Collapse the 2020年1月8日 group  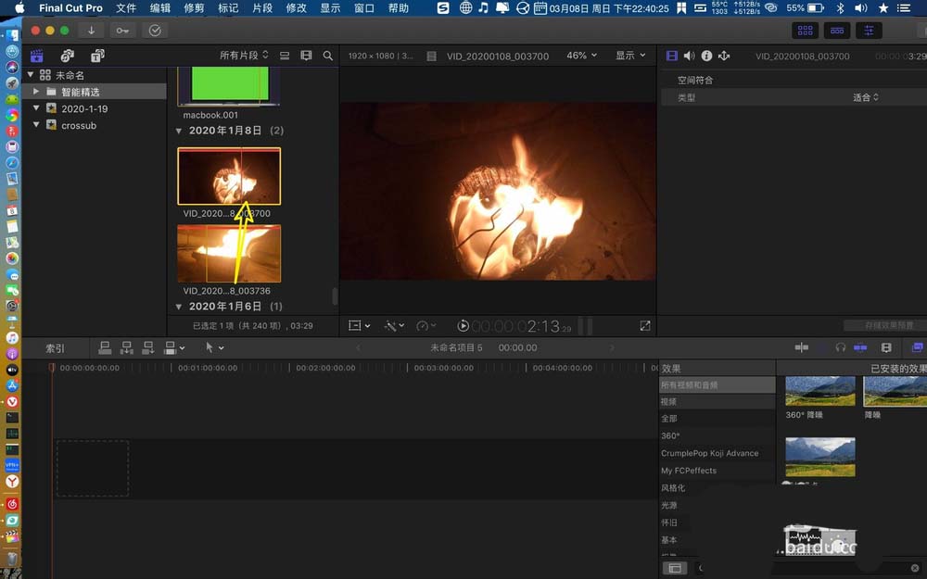(179, 131)
